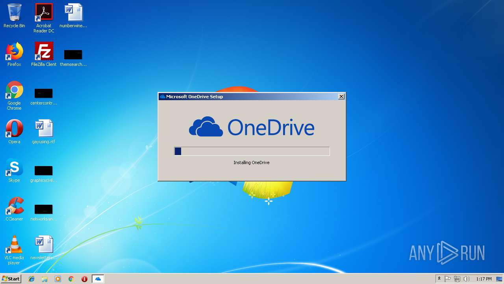Select the graphicscivil desktop file
The image size is (504, 284).
(x=44, y=174)
